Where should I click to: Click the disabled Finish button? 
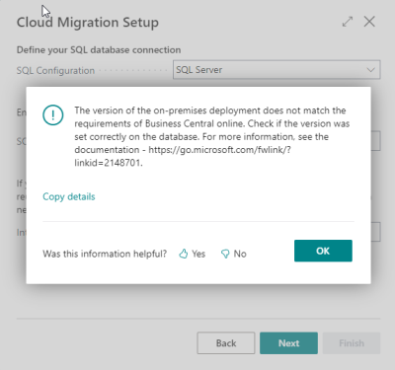click(x=352, y=343)
